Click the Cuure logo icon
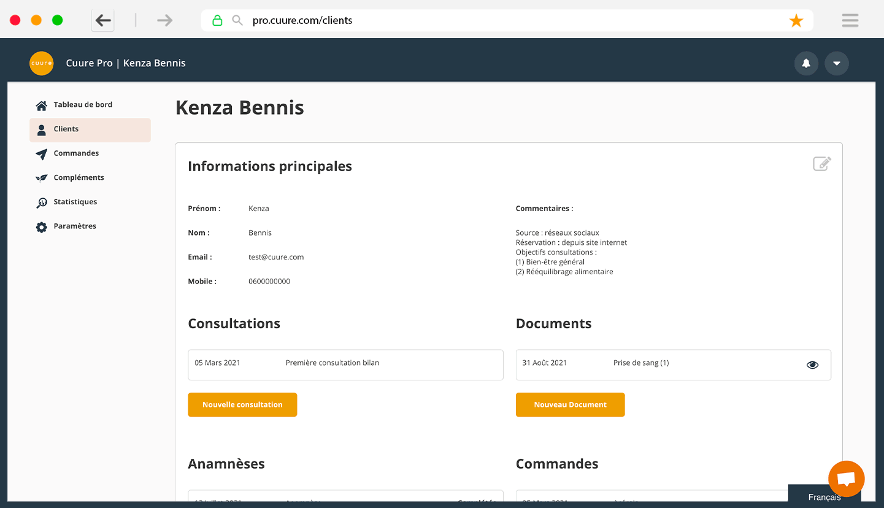Image resolution: width=884 pixels, height=508 pixels. pos(42,63)
